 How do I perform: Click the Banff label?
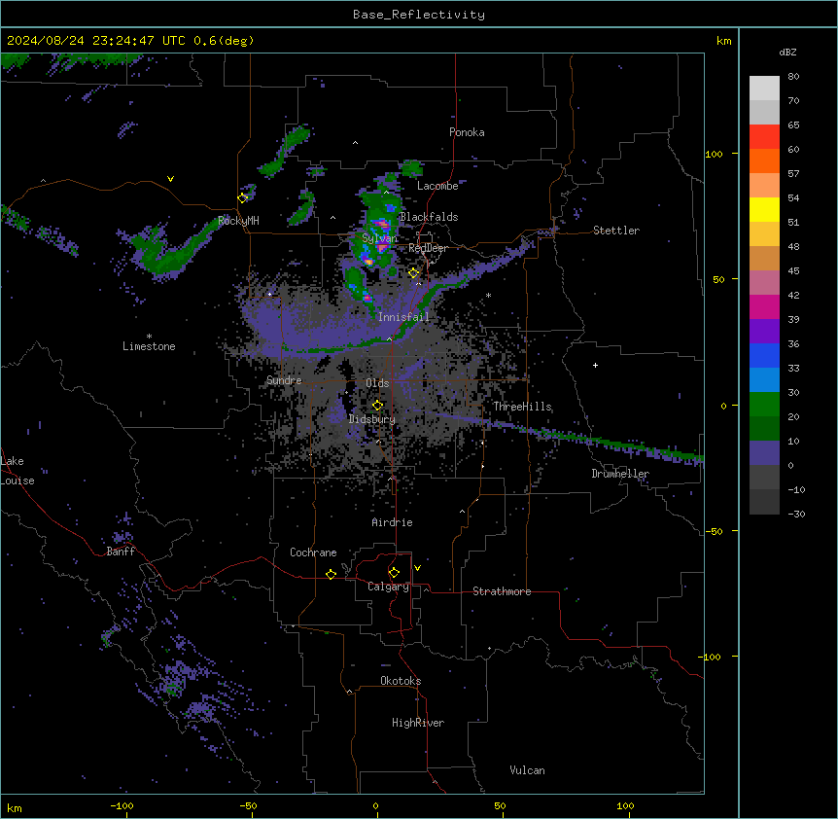pyautogui.click(x=121, y=552)
